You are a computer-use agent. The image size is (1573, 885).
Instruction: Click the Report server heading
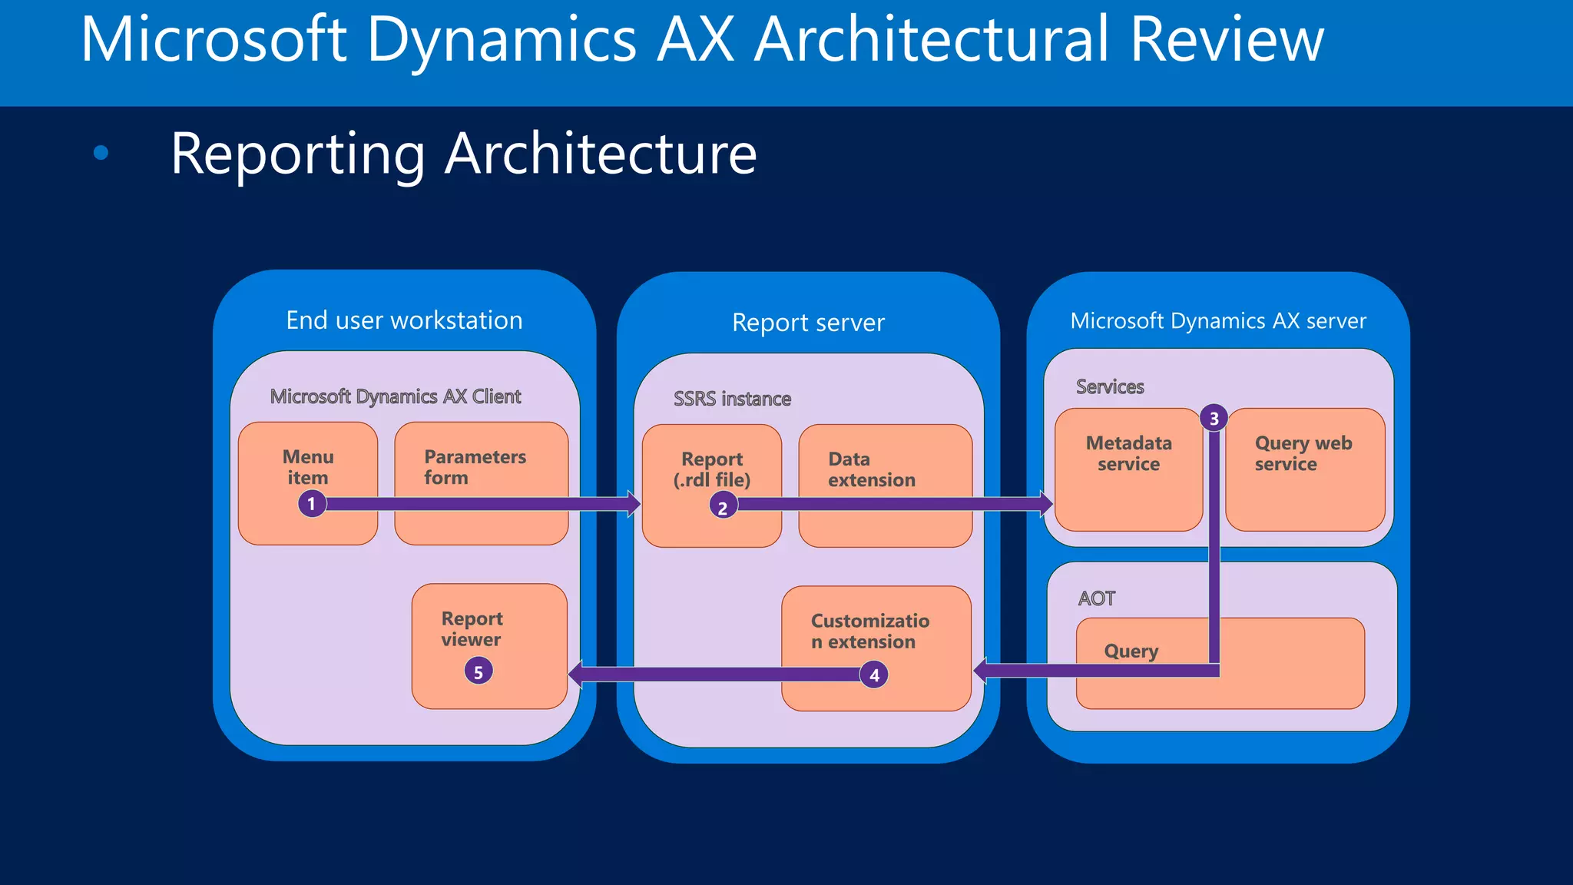(808, 323)
